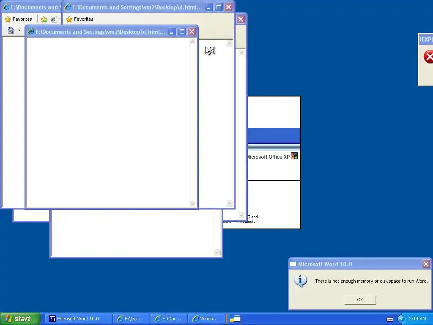Click scroll-down arrow of the bottom blank window
Screen dimensions: 433x325
click(x=217, y=252)
